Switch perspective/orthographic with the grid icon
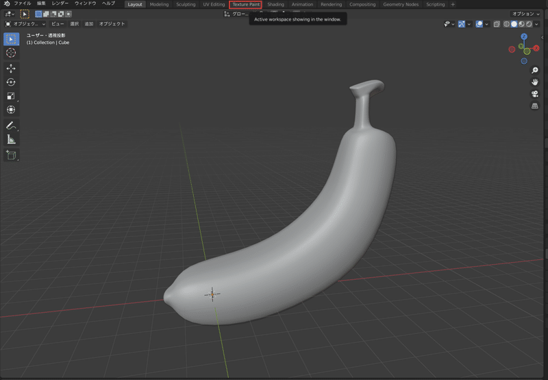The image size is (548, 380). coord(535,106)
